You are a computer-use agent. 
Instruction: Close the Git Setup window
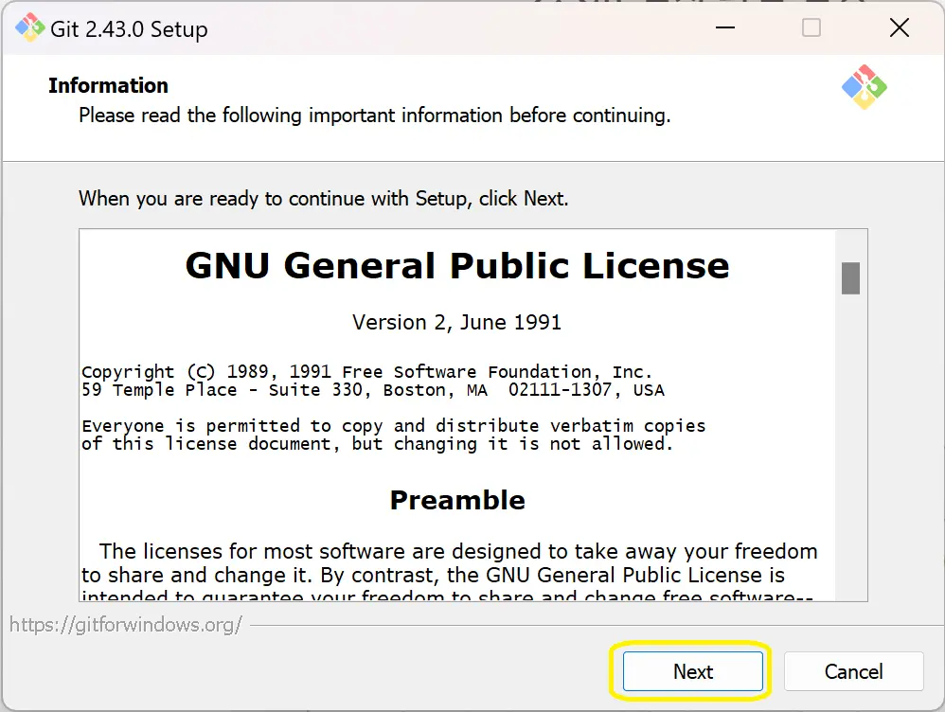pyautogui.click(x=900, y=27)
